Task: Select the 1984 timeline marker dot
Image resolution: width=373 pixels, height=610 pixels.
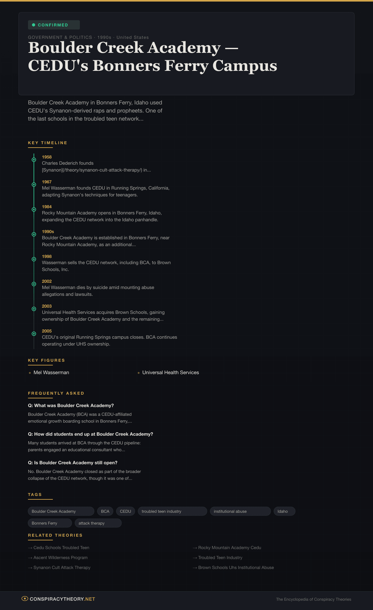Action: click(x=34, y=209)
